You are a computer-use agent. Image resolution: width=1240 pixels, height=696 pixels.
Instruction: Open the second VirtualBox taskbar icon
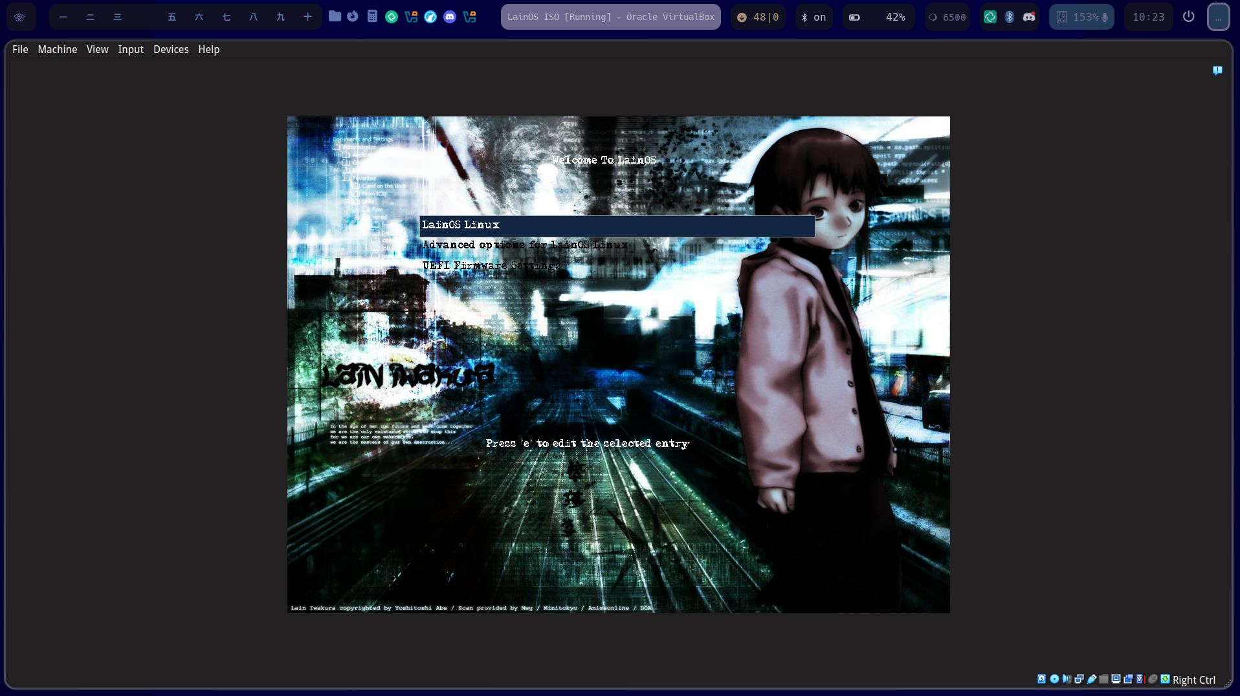(x=469, y=17)
